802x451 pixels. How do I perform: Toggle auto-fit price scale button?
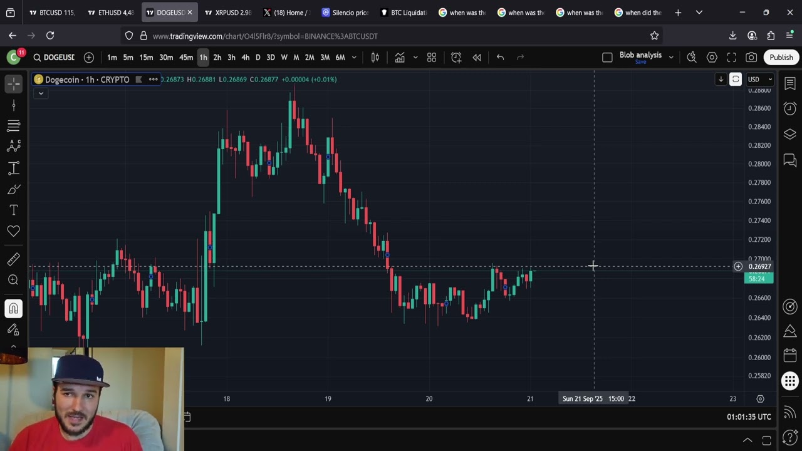[736, 80]
